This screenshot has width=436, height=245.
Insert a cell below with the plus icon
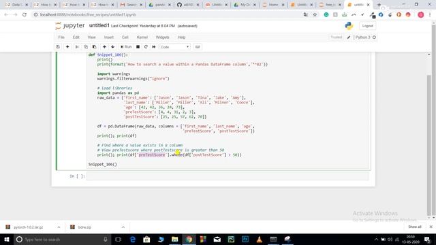67,47
